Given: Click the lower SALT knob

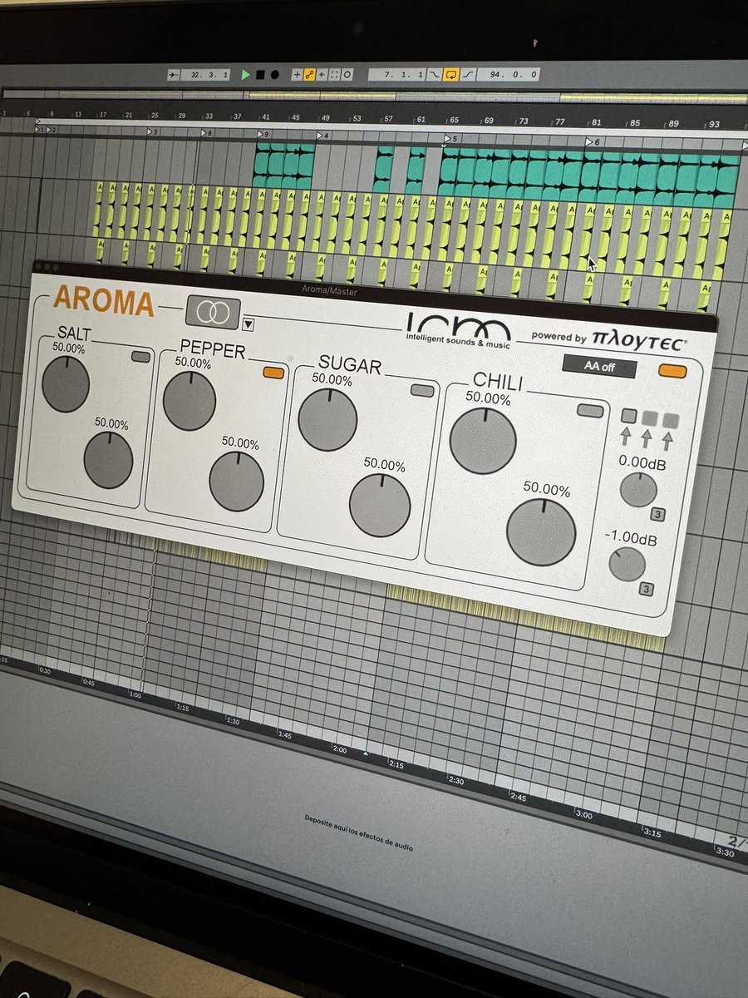Looking at the screenshot, I should pyautogui.click(x=108, y=460).
